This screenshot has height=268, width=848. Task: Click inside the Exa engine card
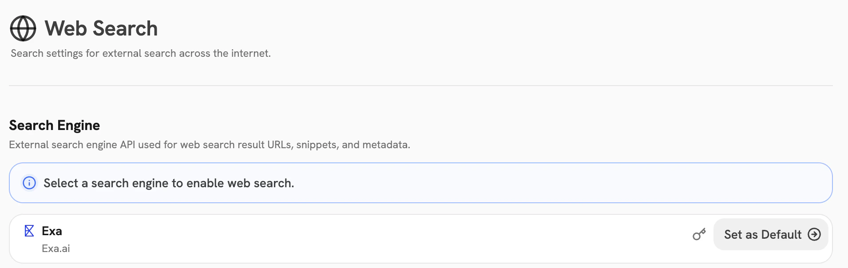[x=355, y=238]
